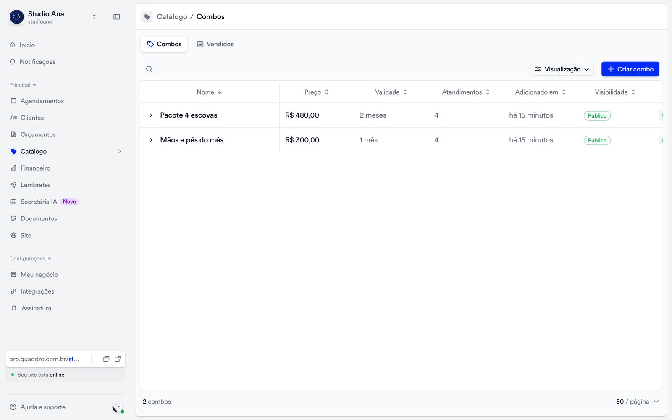
Task: Open Secretária IA in the sidebar
Action: 39,202
